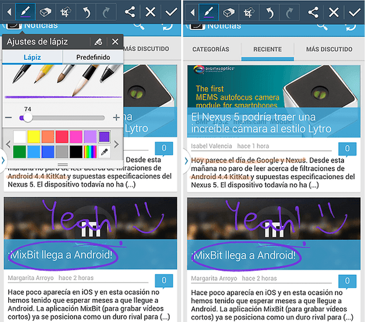
Task: Undo last stroke in right screen toolbar
Action: tap(269, 12)
